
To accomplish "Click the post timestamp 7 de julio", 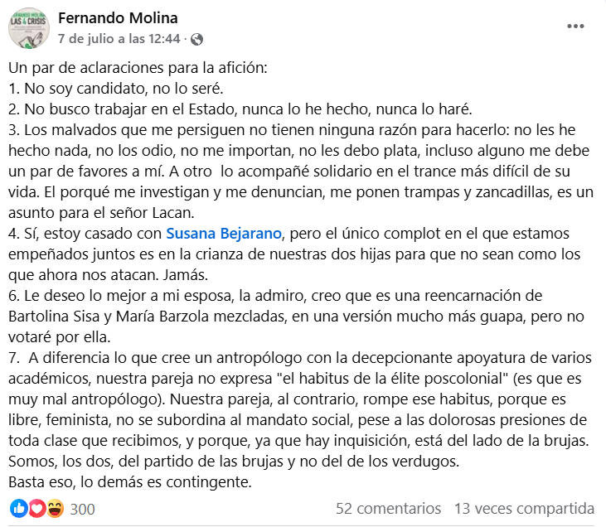I will pyautogui.click(x=119, y=39).
